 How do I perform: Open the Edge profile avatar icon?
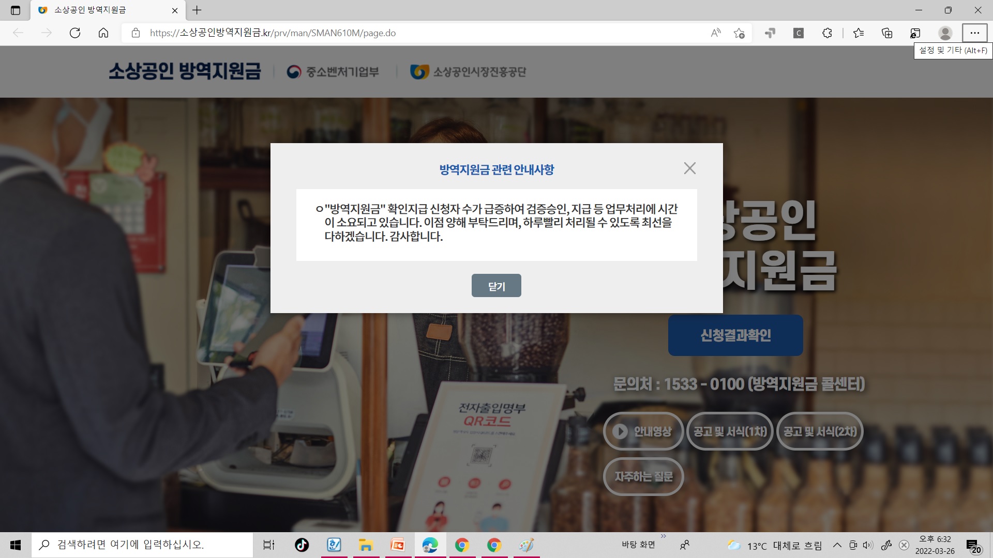[945, 33]
